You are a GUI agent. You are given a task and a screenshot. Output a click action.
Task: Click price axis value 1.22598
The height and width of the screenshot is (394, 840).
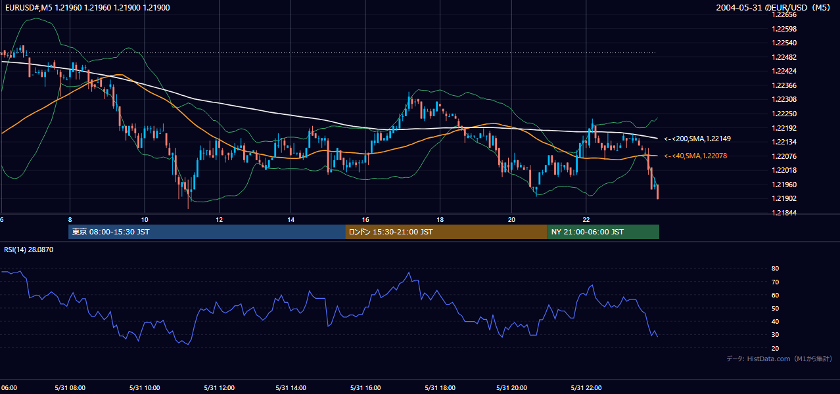coord(785,29)
